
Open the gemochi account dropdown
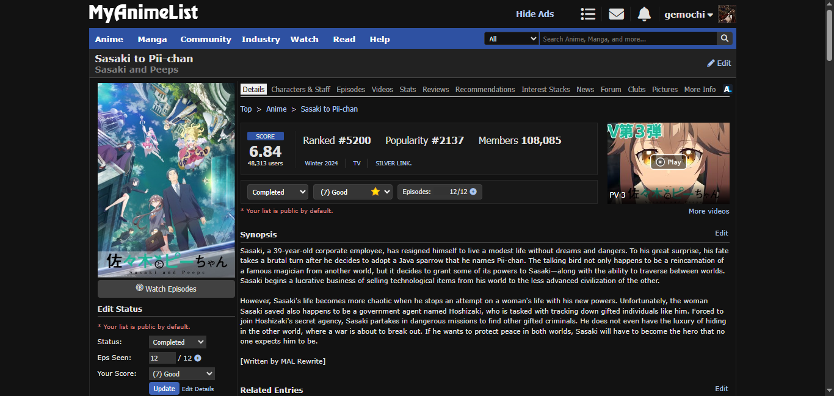[689, 14]
